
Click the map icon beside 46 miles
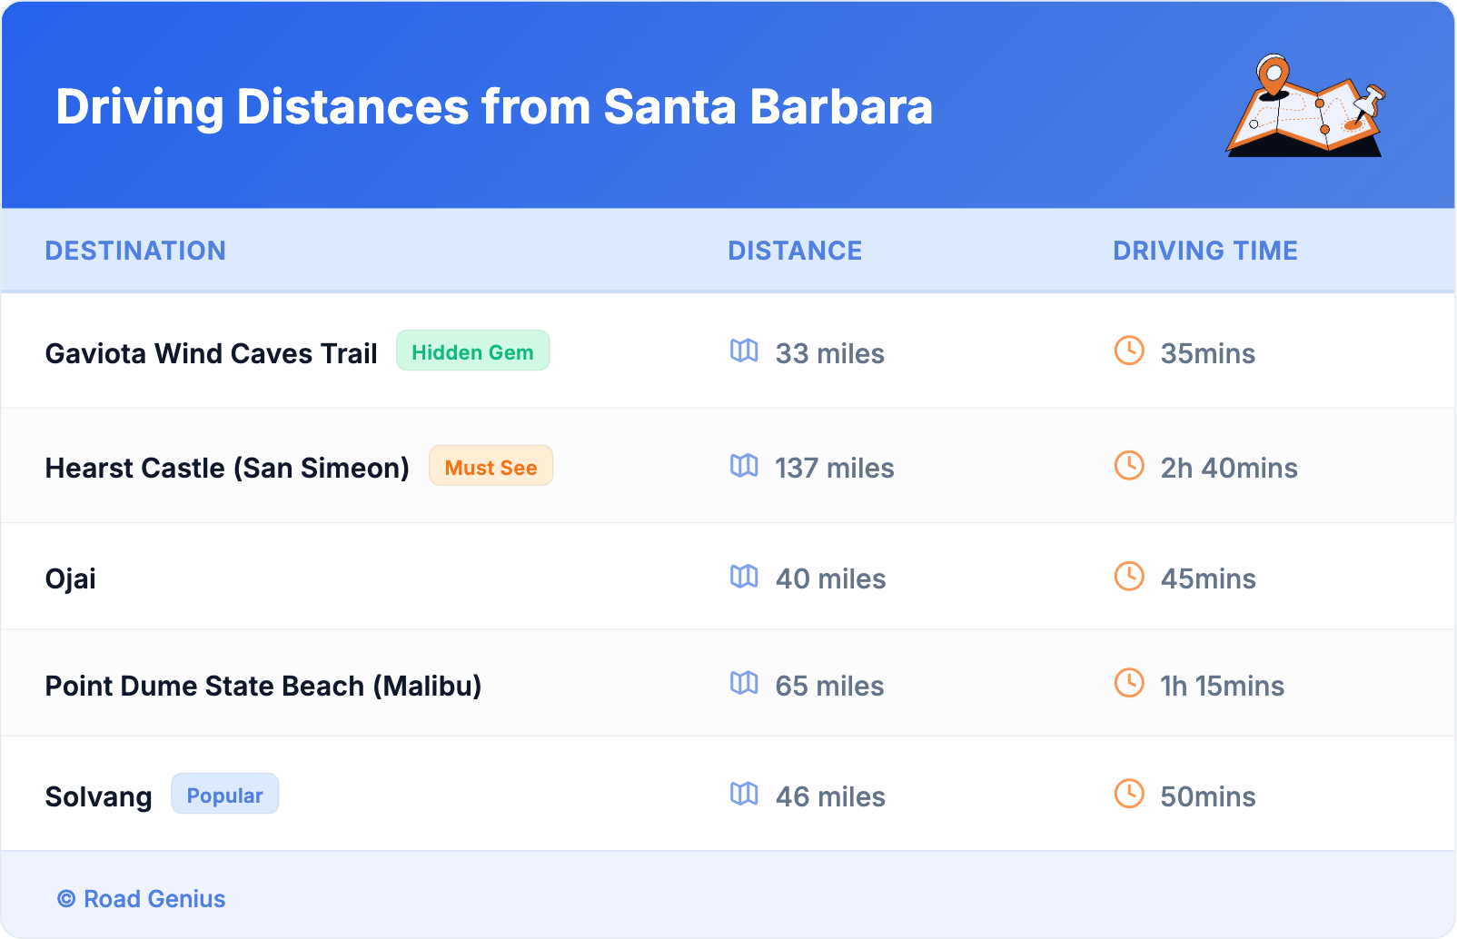(744, 794)
